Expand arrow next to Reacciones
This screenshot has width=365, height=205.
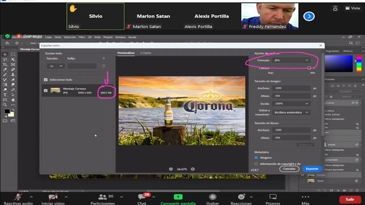click(x=252, y=197)
